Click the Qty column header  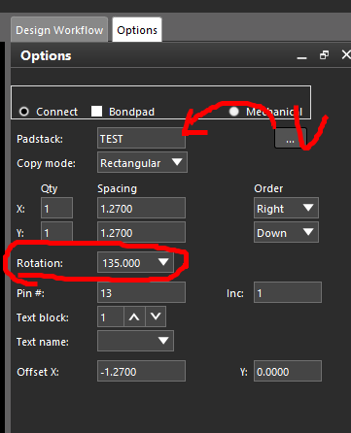[x=49, y=188]
